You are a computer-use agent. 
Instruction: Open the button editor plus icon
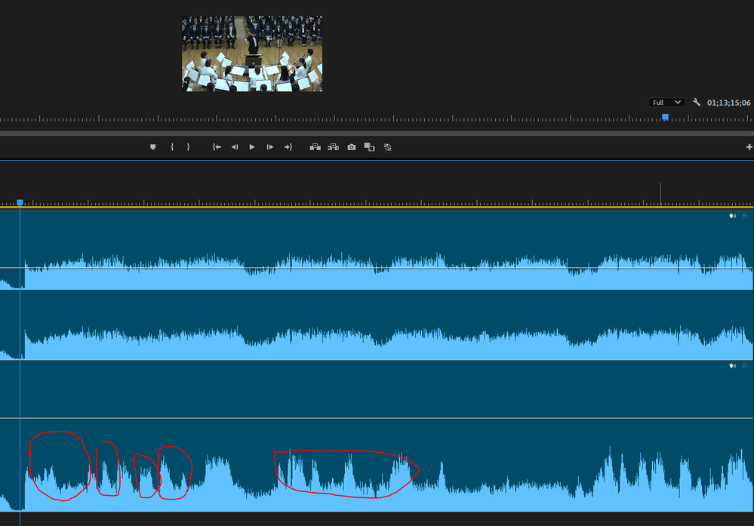(x=749, y=147)
